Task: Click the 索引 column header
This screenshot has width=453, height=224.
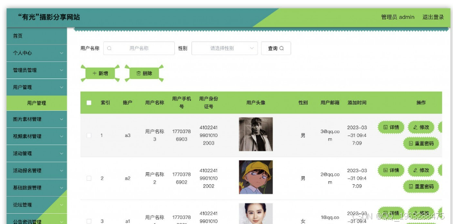Action: [x=105, y=103]
